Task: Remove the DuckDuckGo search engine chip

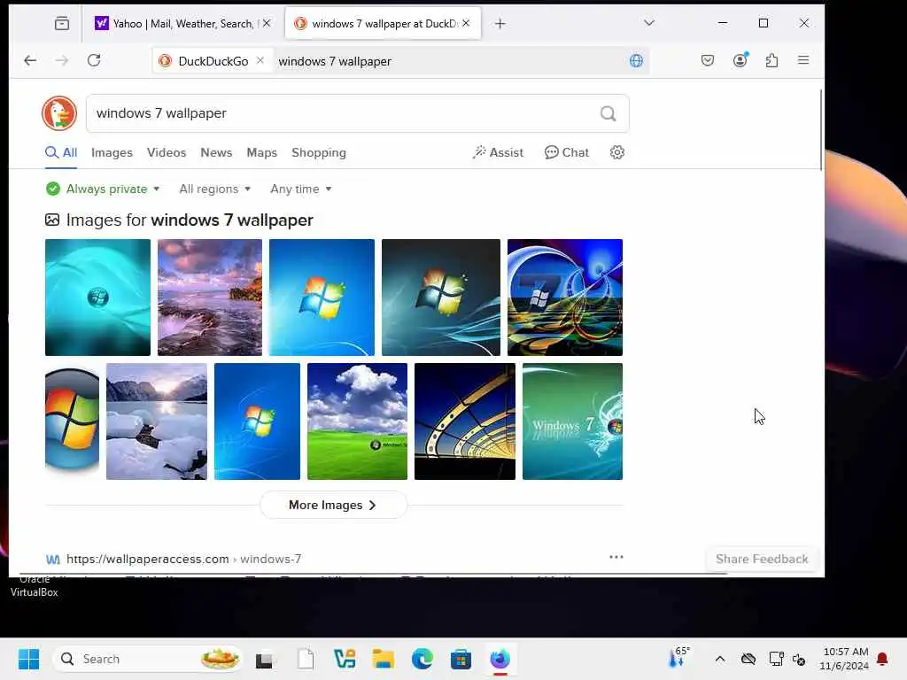Action: tap(260, 60)
